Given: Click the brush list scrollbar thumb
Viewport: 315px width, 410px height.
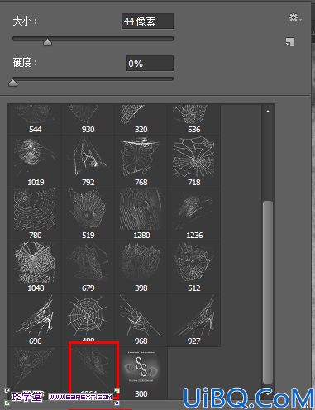Looking at the screenshot, I should pos(268,292).
